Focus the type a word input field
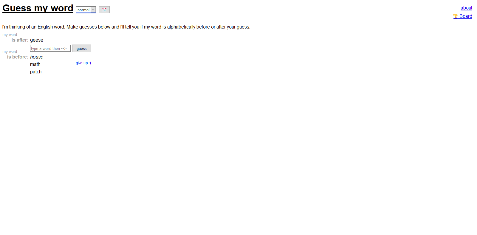 pos(50,48)
